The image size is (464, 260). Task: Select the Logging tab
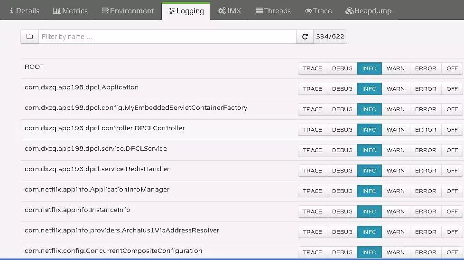pyautogui.click(x=186, y=10)
